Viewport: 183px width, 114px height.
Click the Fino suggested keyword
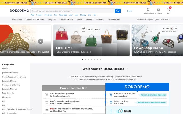tap(56, 15)
